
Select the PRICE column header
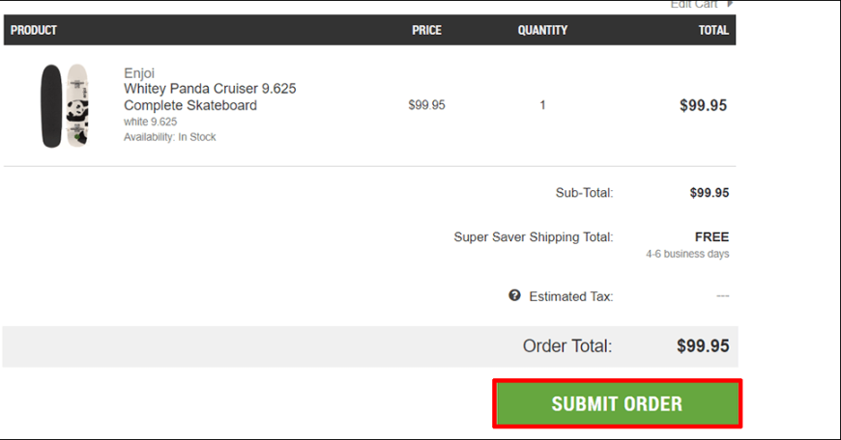pos(427,30)
